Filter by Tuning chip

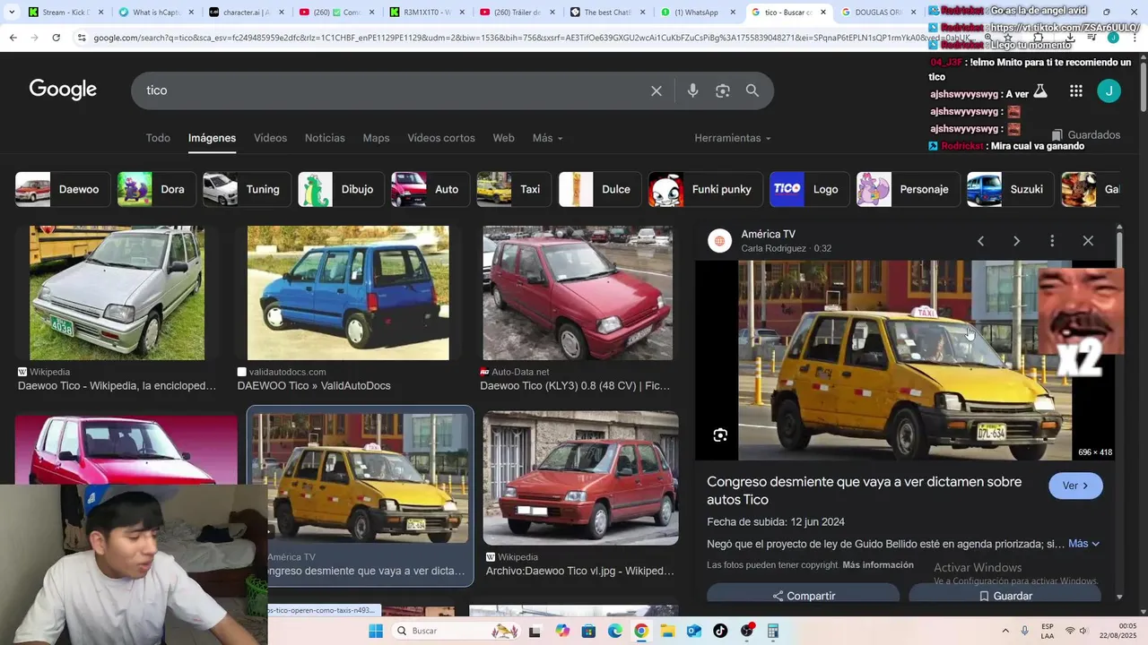click(x=247, y=189)
